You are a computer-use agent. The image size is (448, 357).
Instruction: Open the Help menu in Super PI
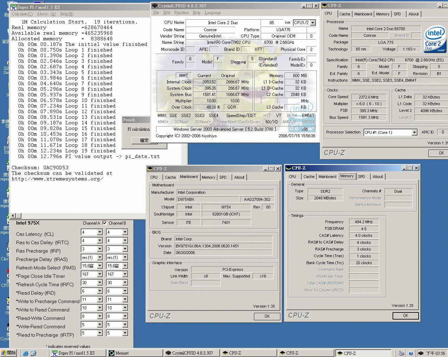tap(67, 14)
